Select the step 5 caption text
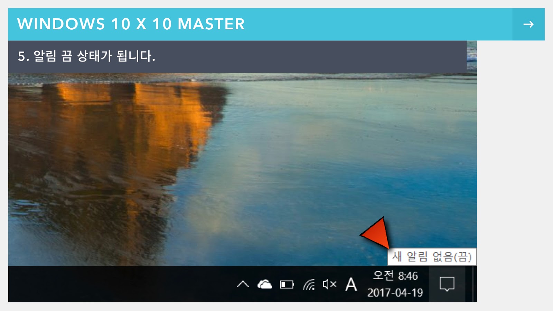 pyautogui.click(x=86, y=56)
